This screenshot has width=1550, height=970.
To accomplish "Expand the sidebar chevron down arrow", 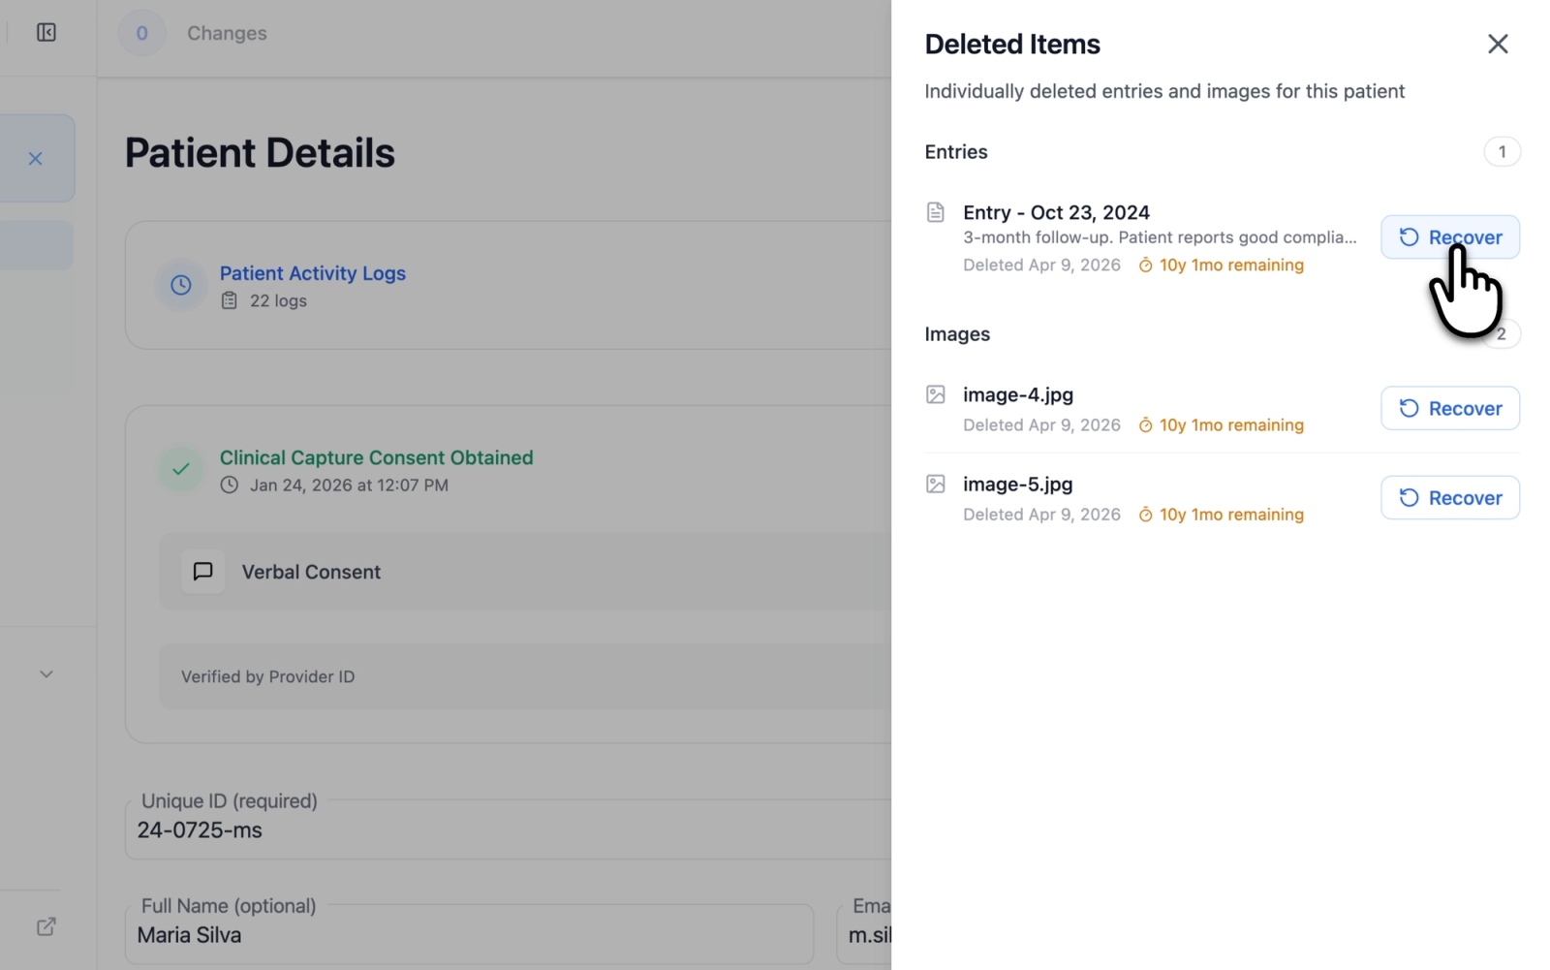I will pos(46,674).
